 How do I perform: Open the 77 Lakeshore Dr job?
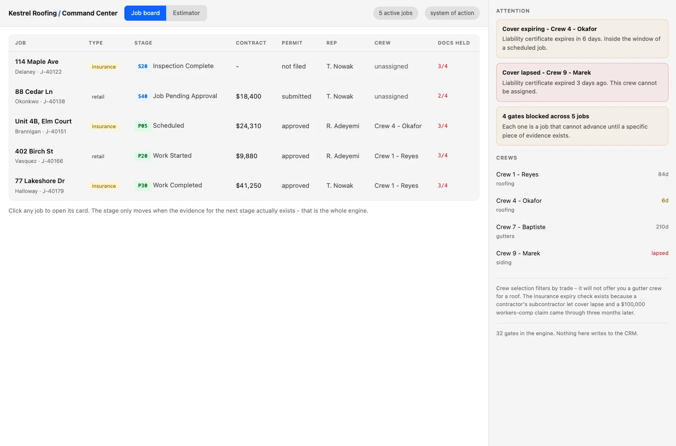coord(244,185)
